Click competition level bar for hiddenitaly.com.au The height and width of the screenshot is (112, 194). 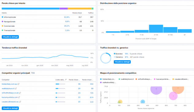(60, 84)
